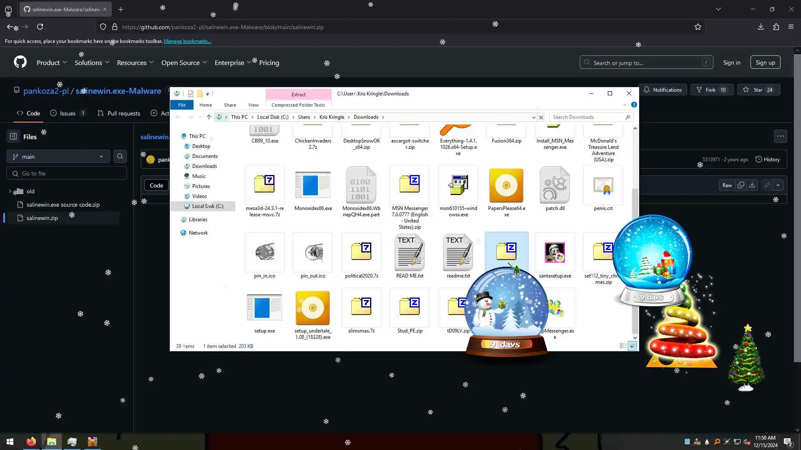Expand the Product navigation menu
This screenshot has width=801, height=450.
pos(51,62)
